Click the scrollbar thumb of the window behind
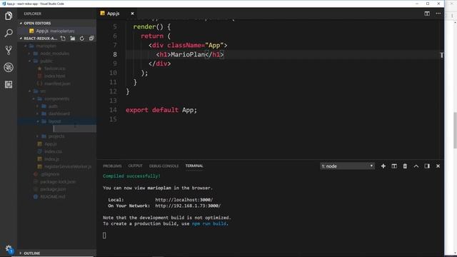Viewport: 457px width, 257px height. click(x=455, y=130)
